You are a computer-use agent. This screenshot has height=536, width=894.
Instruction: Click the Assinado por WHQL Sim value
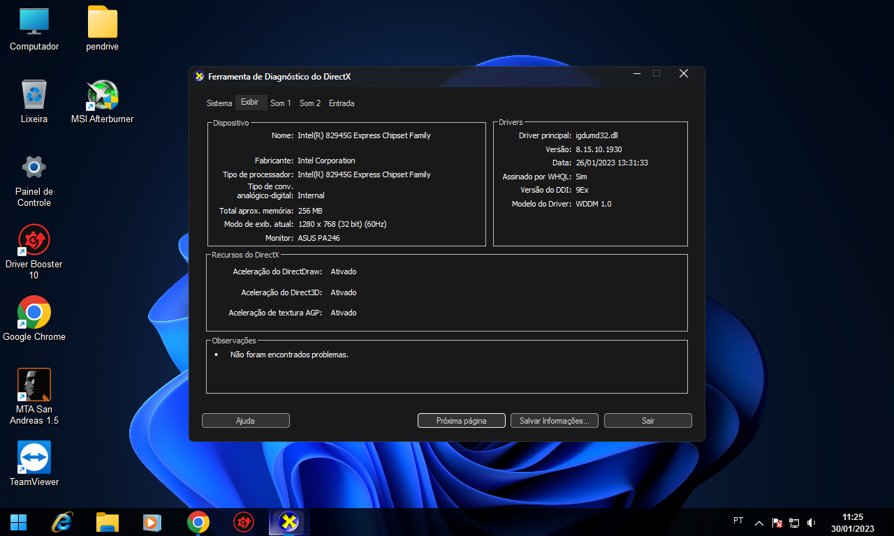[581, 177]
